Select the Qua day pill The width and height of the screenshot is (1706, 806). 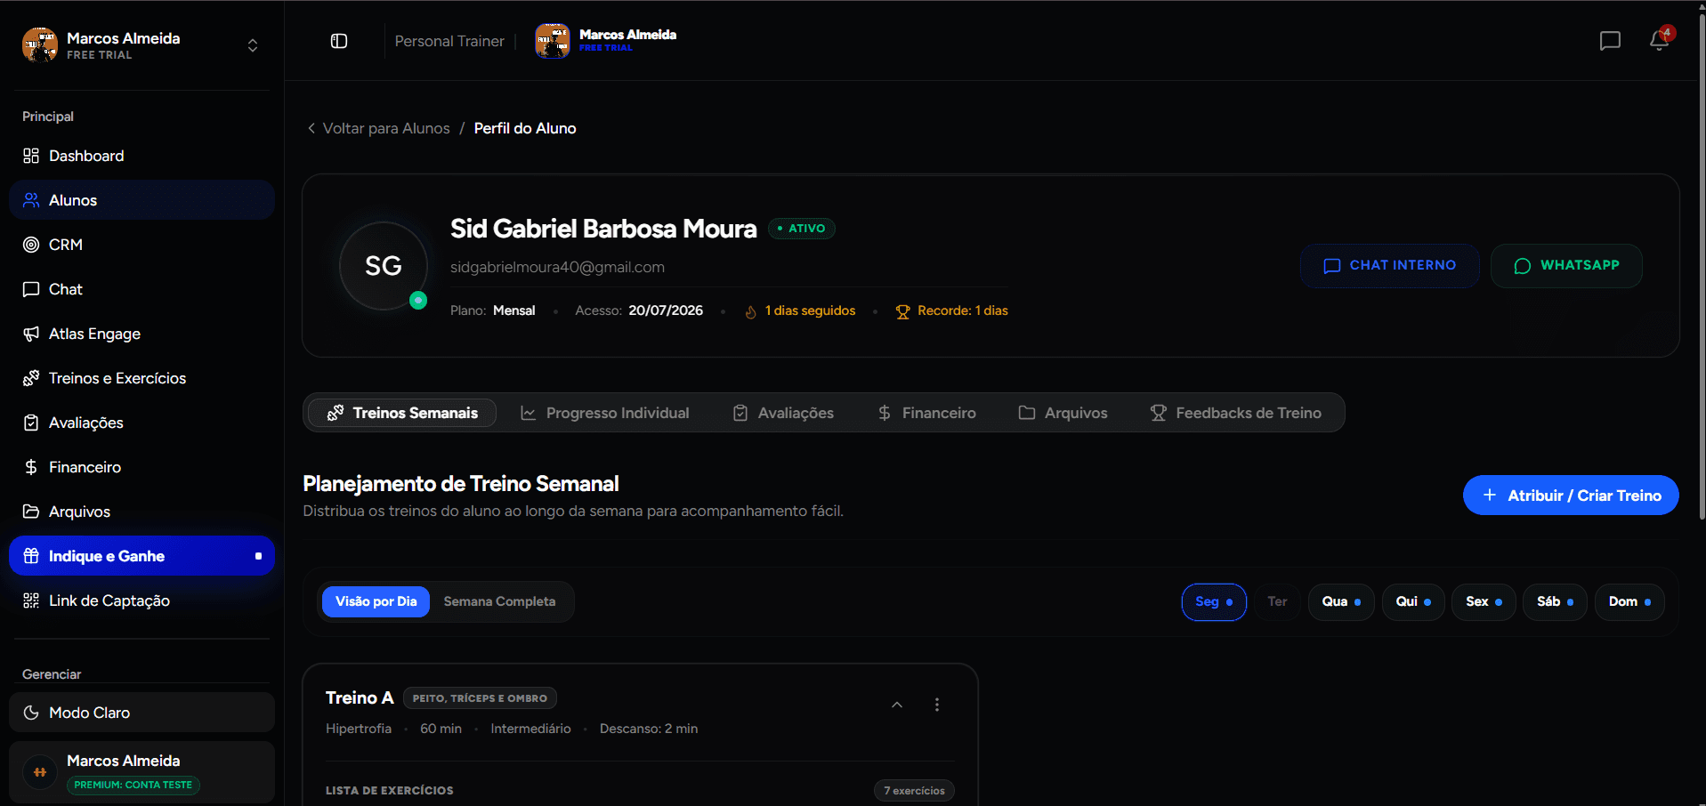pyautogui.click(x=1341, y=602)
